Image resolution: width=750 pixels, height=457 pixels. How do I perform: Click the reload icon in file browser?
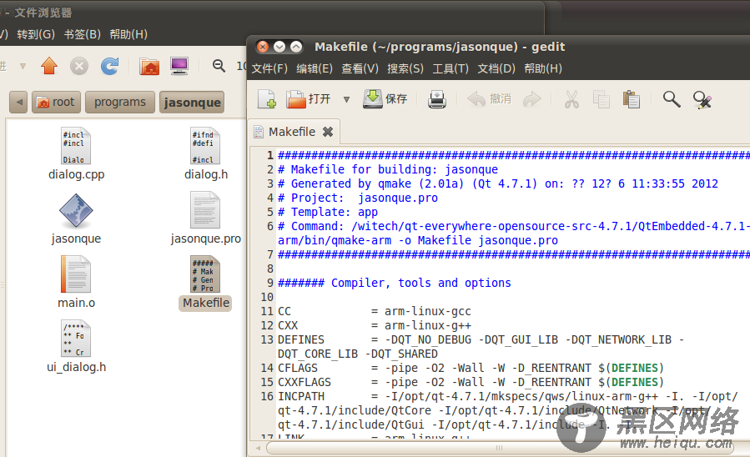point(109,66)
